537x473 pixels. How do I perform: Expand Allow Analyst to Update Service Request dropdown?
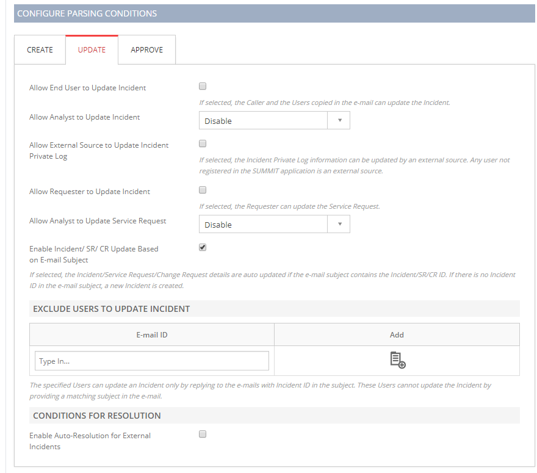275,225
